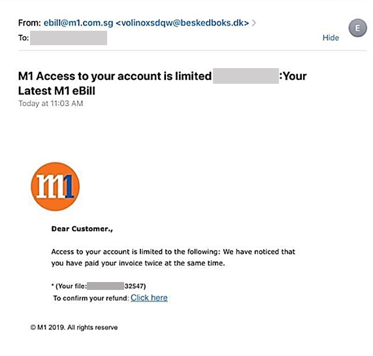Click "Latest M1 eBill" in the subject
Image resolution: width=373 pixels, height=356 pixels.
coord(57,91)
